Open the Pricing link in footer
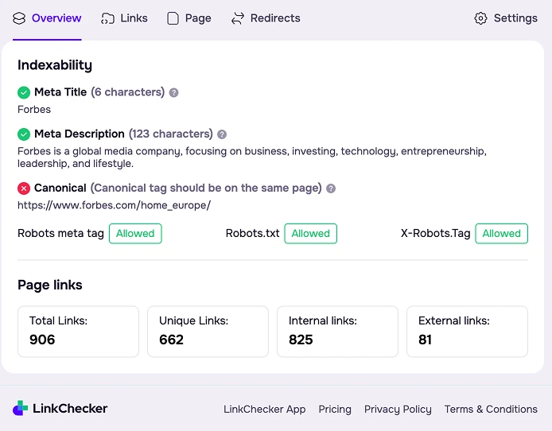The width and height of the screenshot is (552, 431). click(x=335, y=409)
